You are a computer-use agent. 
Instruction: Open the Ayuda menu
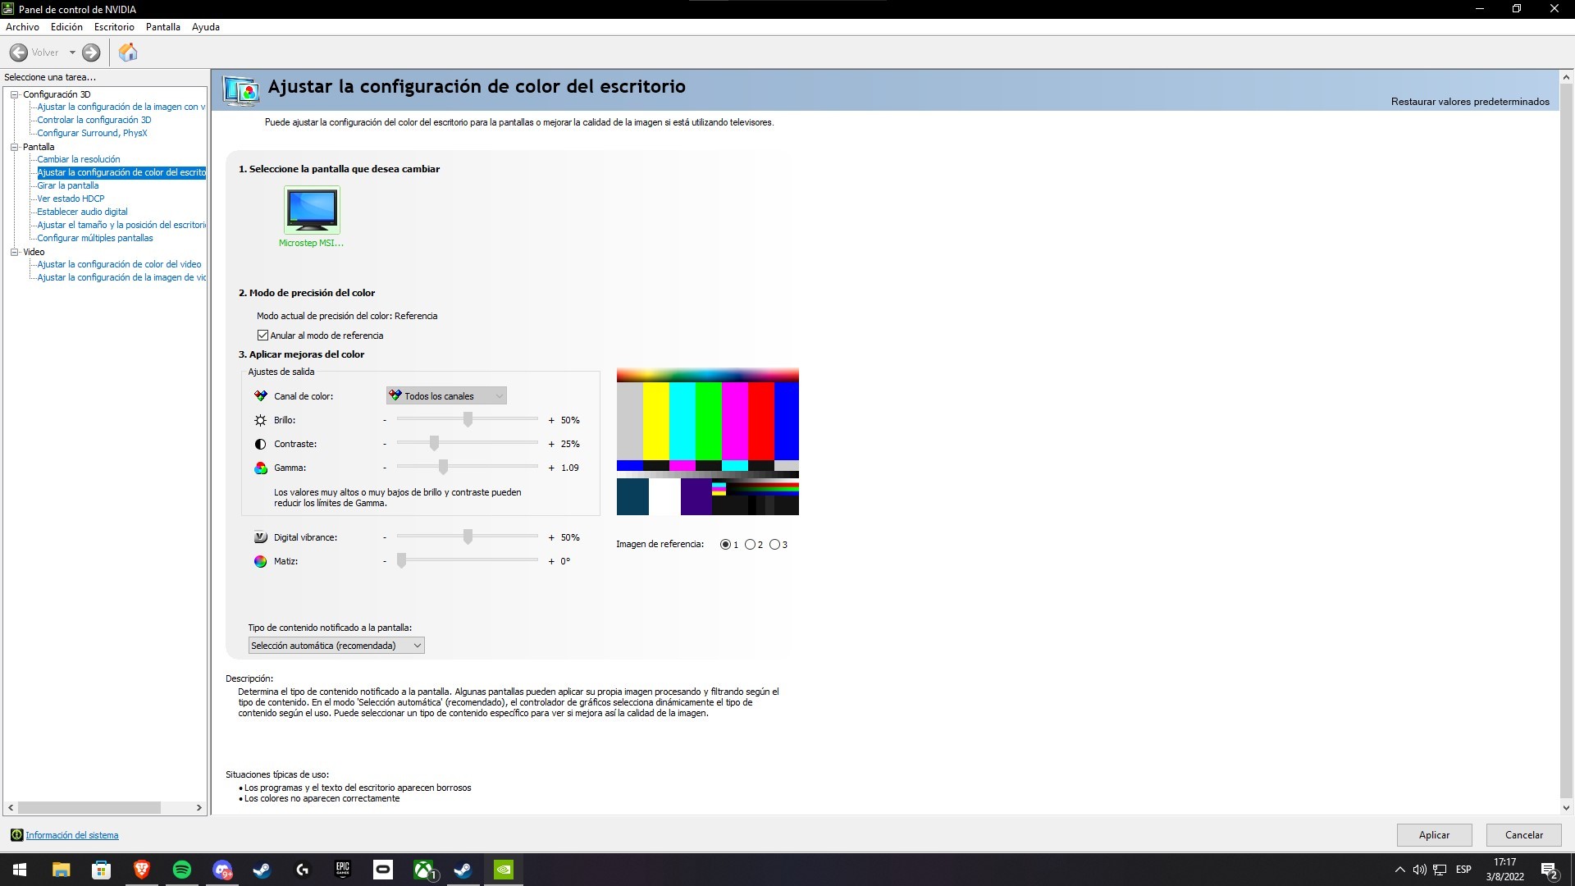(x=205, y=27)
